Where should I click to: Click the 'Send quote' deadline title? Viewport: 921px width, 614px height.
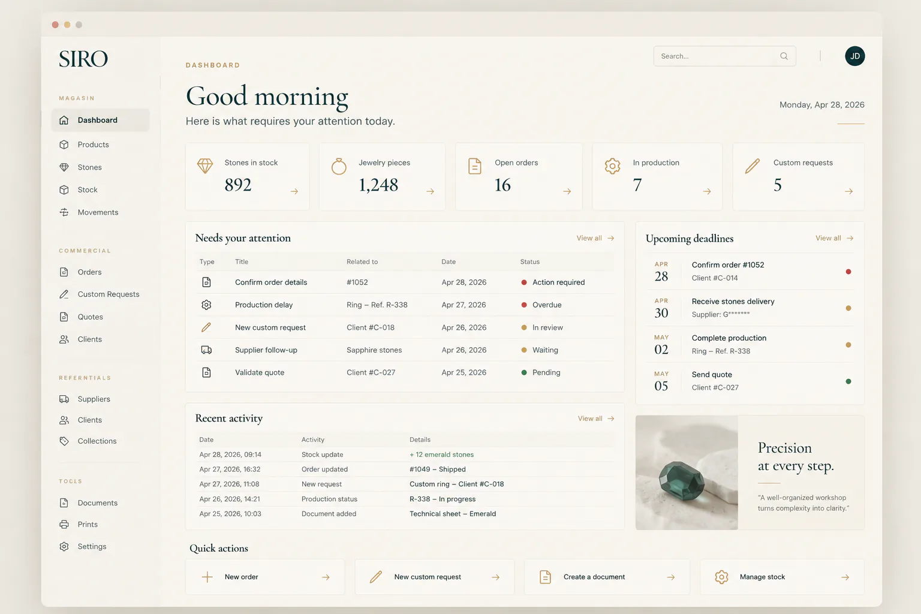(712, 375)
